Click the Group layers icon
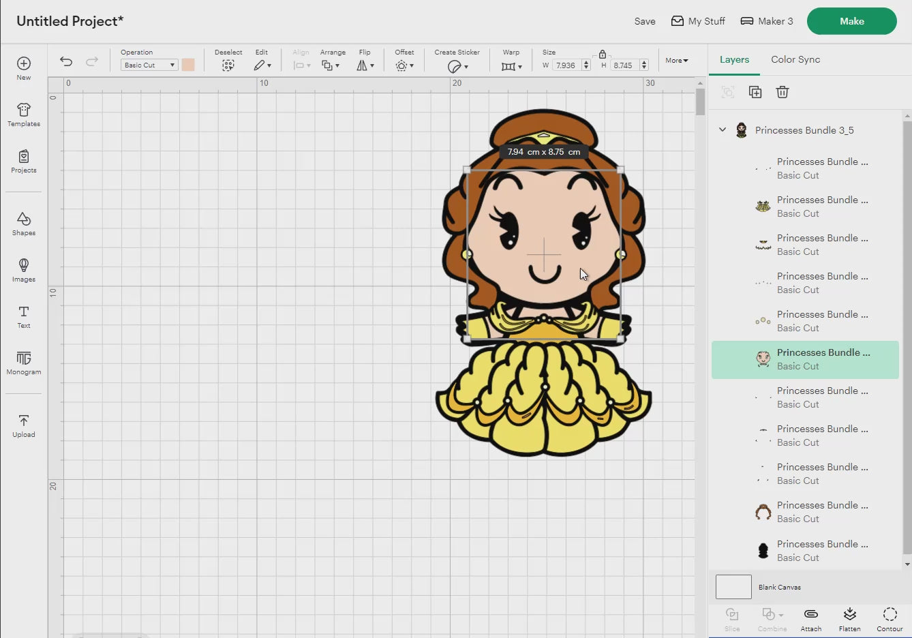912x638 pixels. pyautogui.click(x=728, y=92)
